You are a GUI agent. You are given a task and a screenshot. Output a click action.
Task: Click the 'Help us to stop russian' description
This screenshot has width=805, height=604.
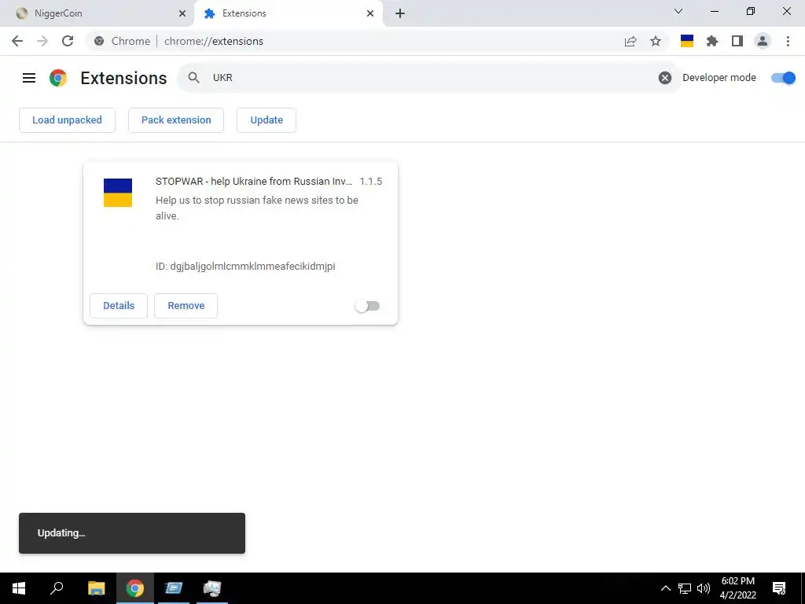(x=257, y=208)
